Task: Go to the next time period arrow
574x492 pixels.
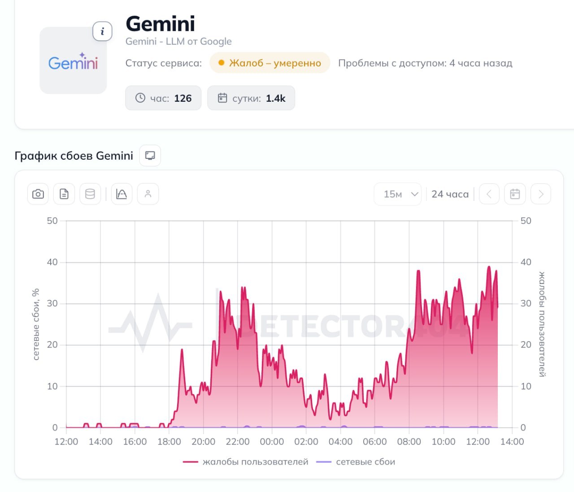Action: [x=541, y=194]
